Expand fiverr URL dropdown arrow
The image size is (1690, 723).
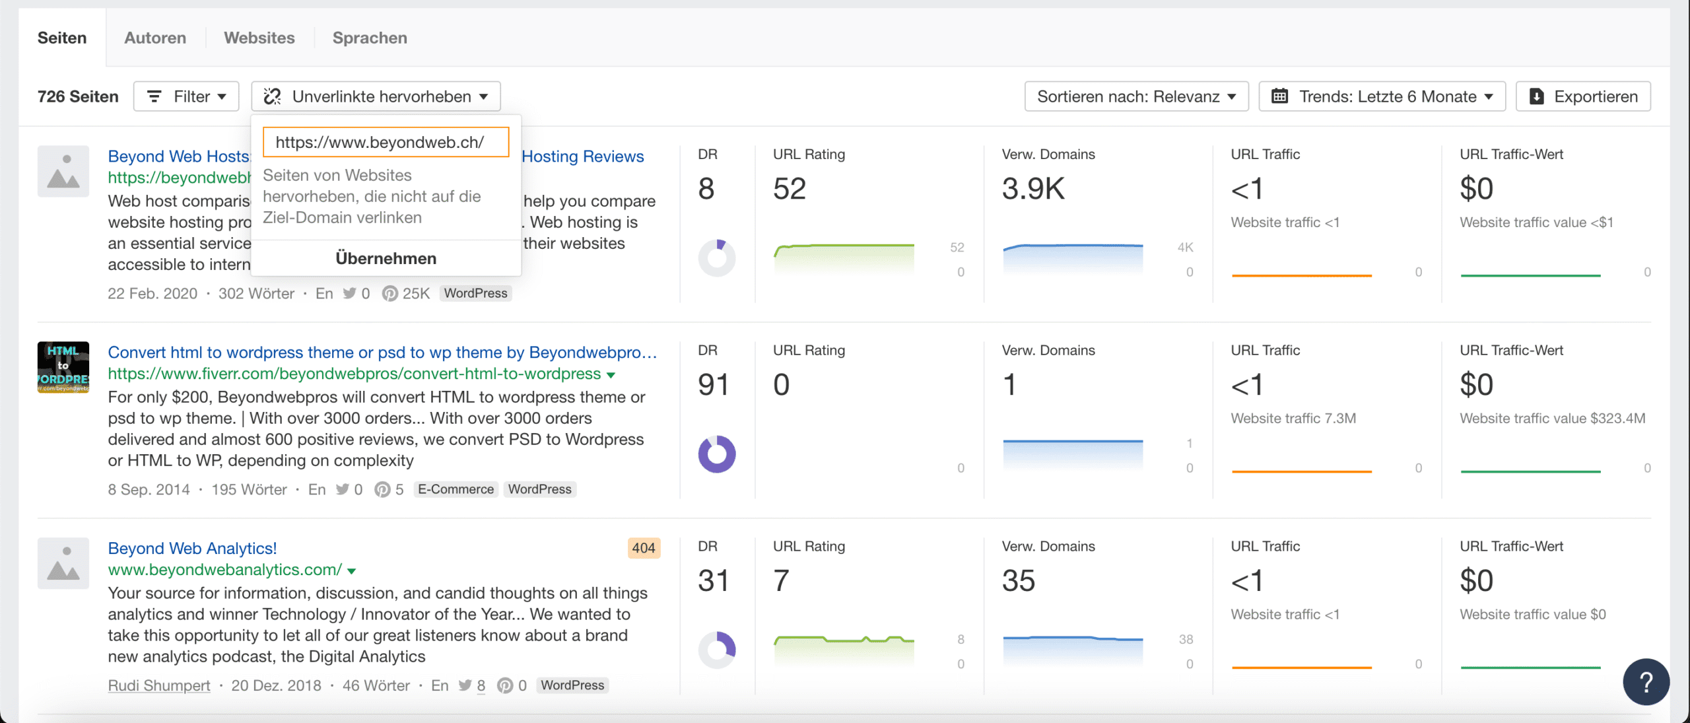click(x=611, y=375)
